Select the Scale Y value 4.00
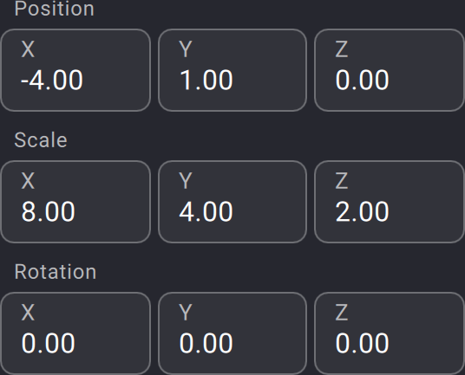This screenshot has width=465, height=375. [x=232, y=202]
